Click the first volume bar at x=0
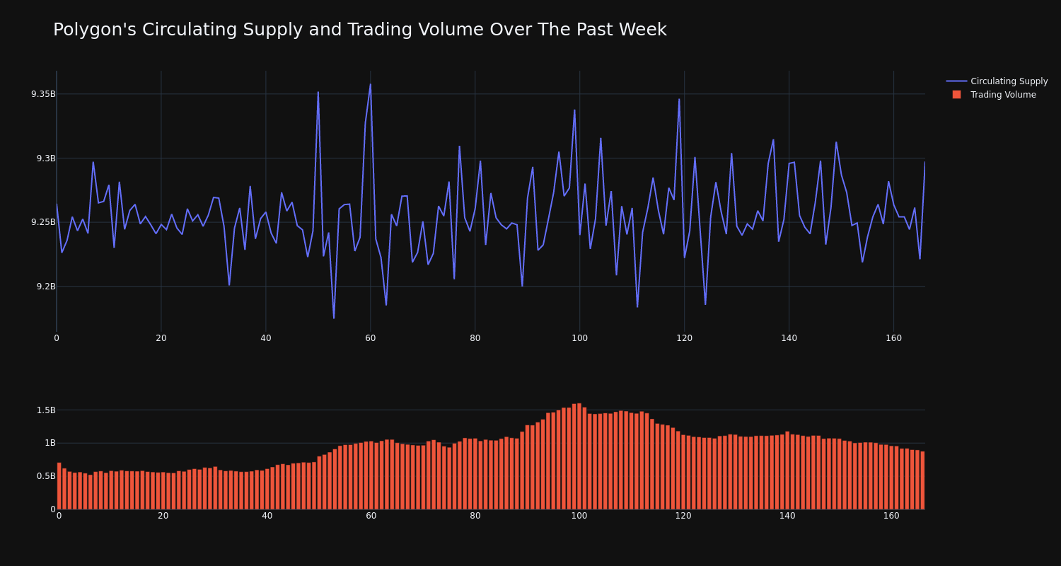Image resolution: width=1061 pixels, height=566 pixels. pos(59,486)
